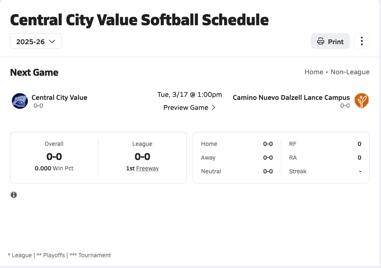Click the Overall 0-0 record
Image resolution: width=381 pixels, height=268 pixels.
[54, 157]
